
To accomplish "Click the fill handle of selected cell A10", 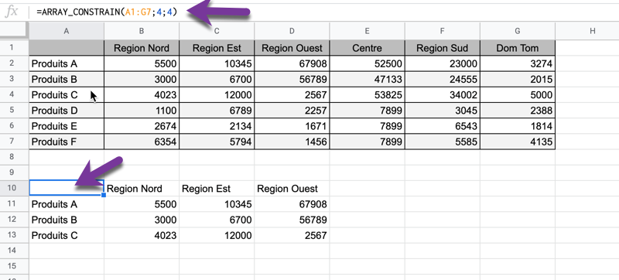I will [104, 195].
